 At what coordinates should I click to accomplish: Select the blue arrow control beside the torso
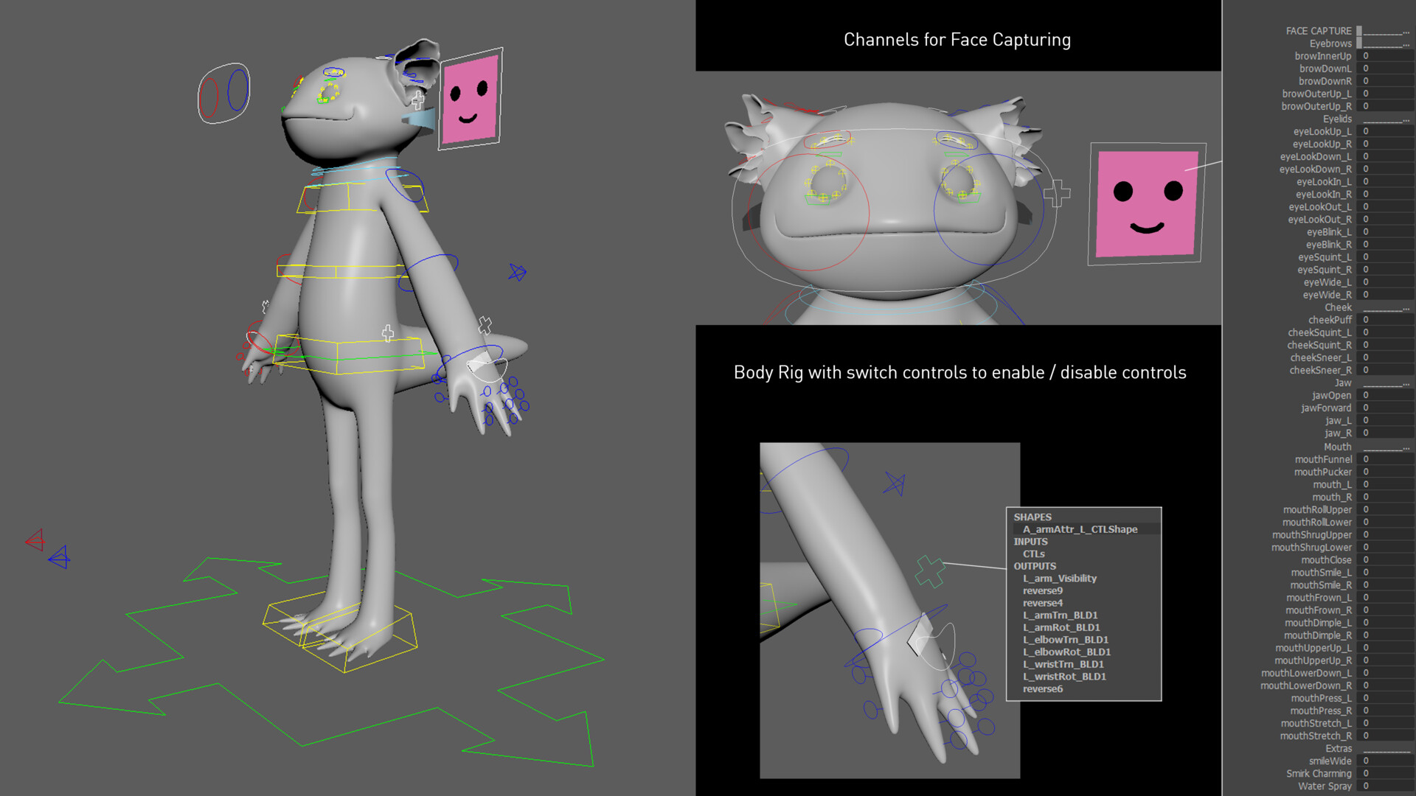coord(516,272)
